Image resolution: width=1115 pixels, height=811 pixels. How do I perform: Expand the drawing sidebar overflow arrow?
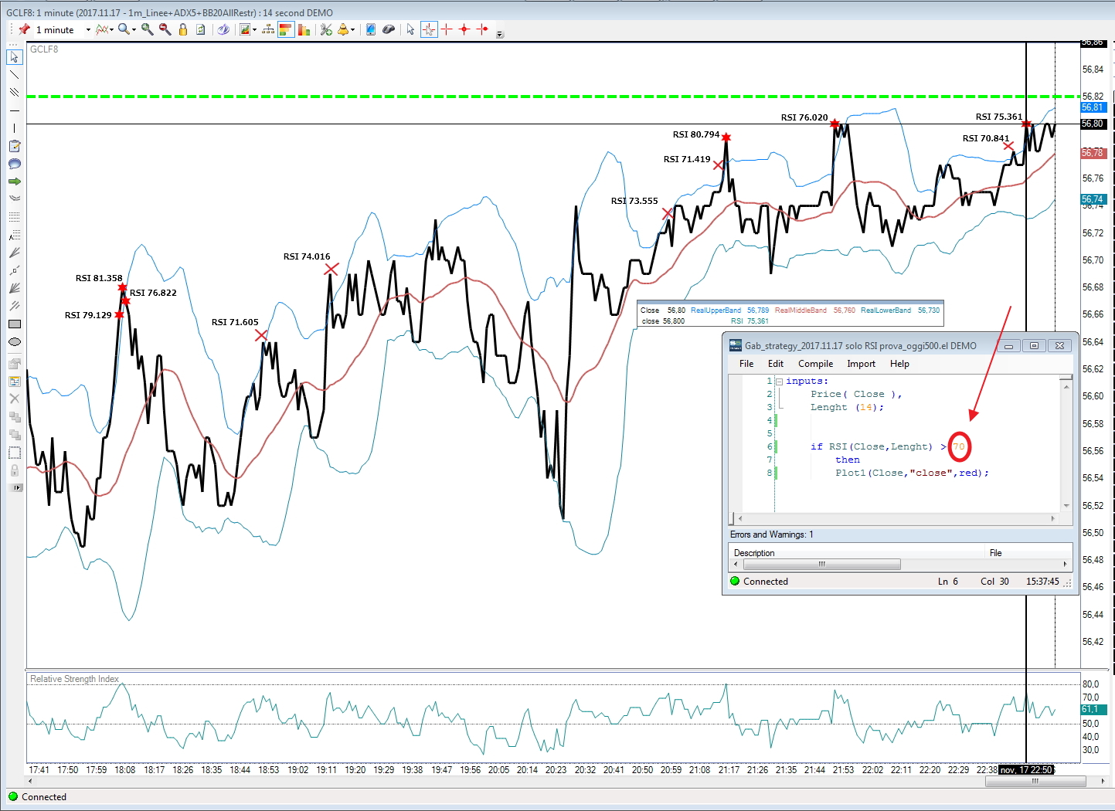17,487
